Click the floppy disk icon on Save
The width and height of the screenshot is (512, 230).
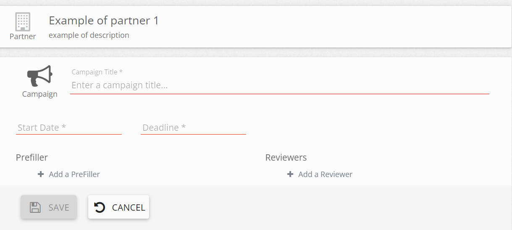(x=35, y=207)
